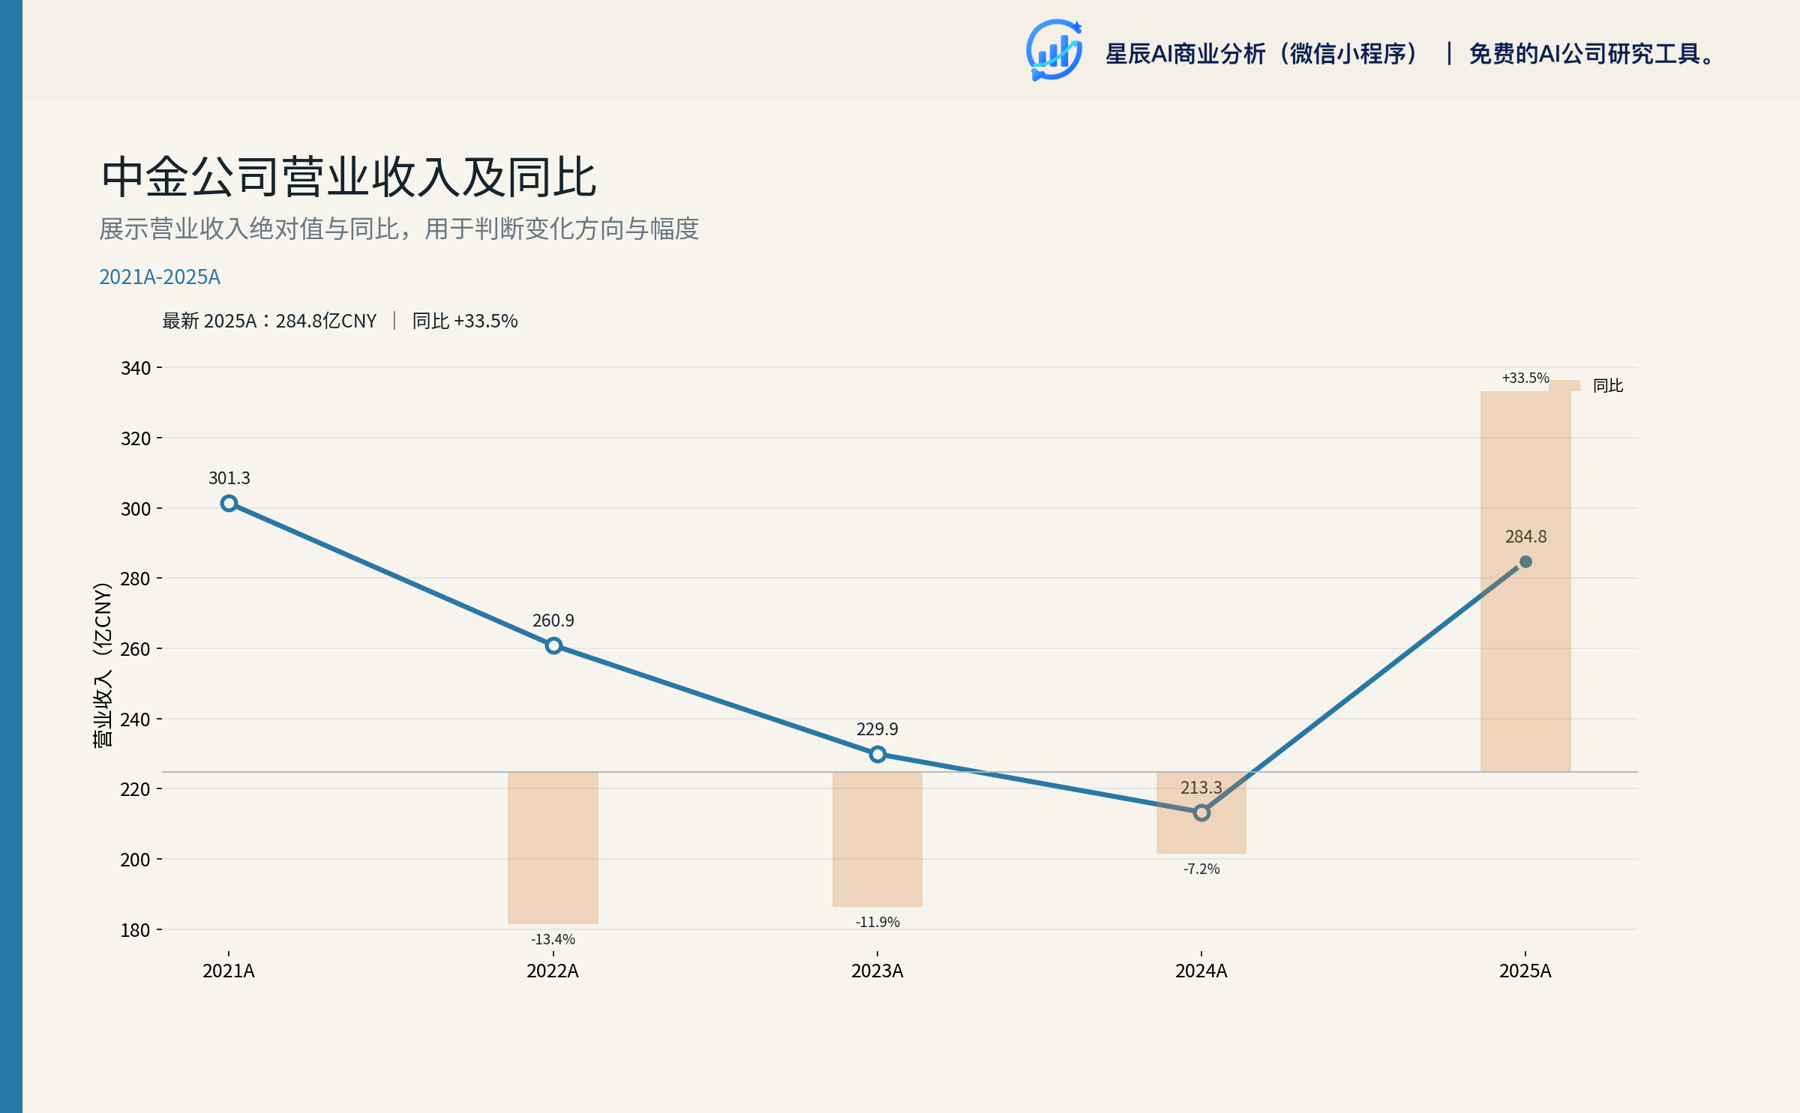This screenshot has width=1800, height=1113.
Task: Click the 2023A x-axis label
Action: coord(877,971)
